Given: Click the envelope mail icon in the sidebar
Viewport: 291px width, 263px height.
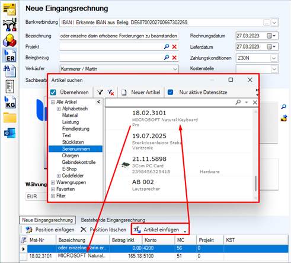Looking at the screenshot, I should click(9, 9).
